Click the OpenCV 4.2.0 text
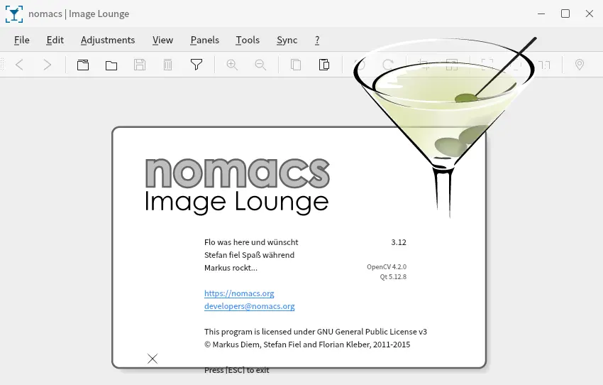 387,267
